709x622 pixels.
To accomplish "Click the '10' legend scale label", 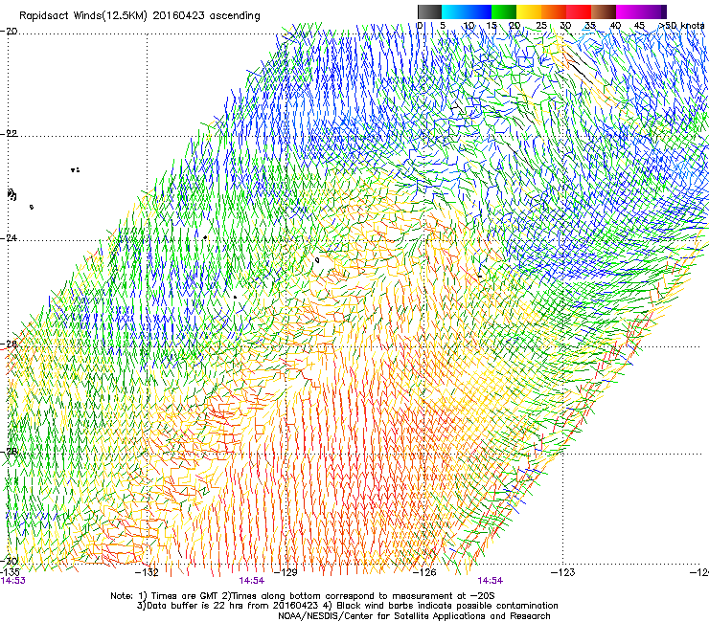I will click(469, 26).
